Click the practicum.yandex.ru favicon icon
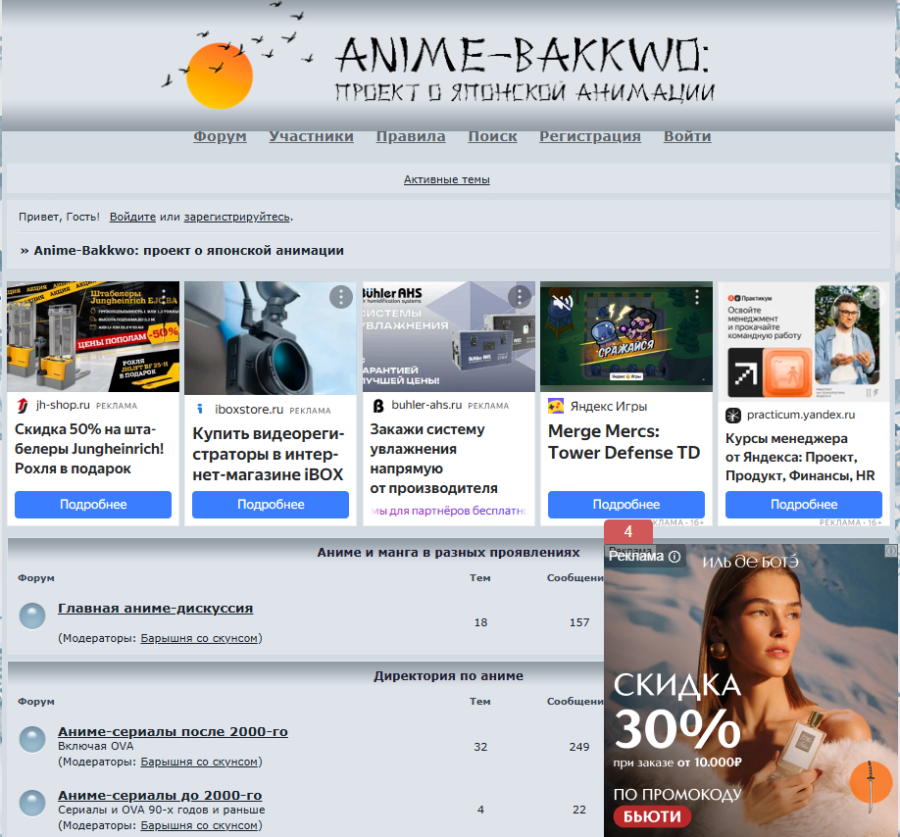 click(x=733, y=415)
